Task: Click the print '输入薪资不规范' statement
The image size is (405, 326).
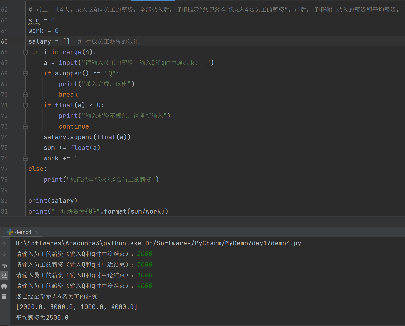Action: coord(115,116)
